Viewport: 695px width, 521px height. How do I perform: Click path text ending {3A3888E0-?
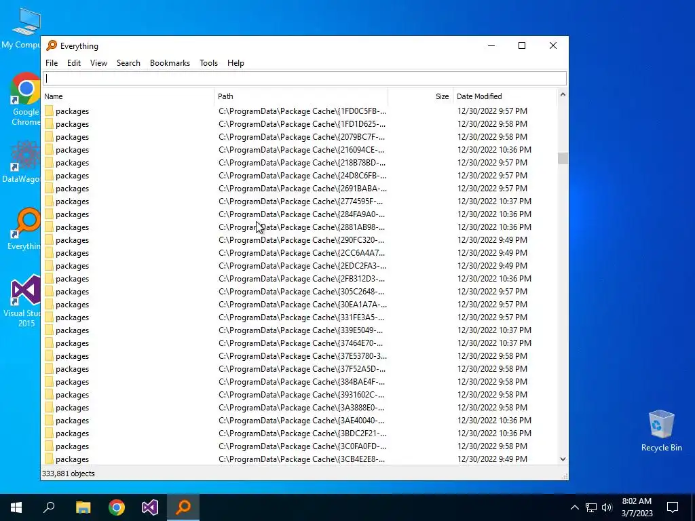tap(301, 407)
